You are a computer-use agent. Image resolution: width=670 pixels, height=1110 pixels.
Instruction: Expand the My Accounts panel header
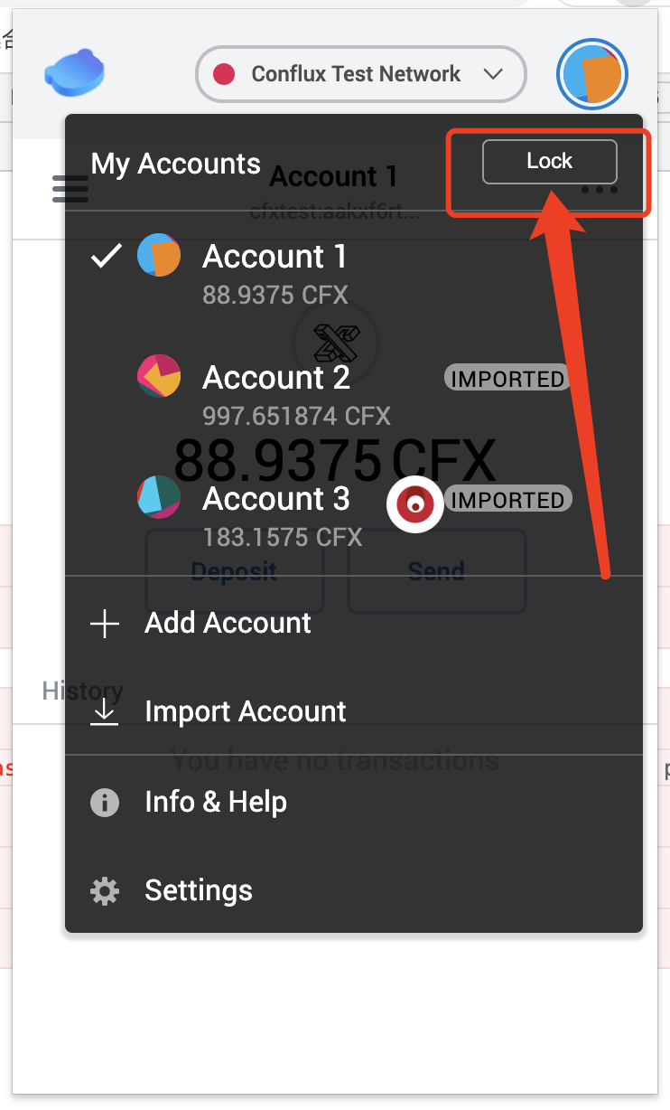tap(175, 164)
